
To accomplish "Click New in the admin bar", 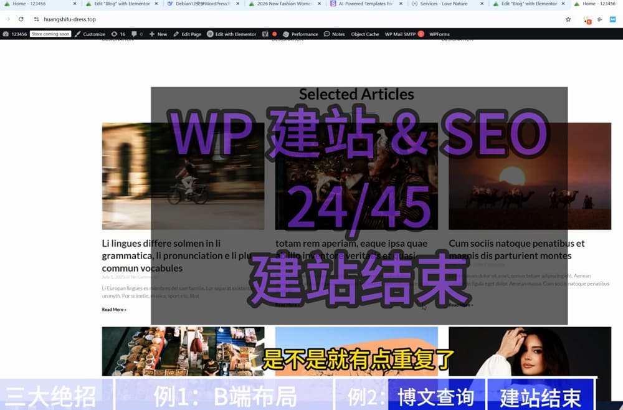I will (x=158, y=34).
